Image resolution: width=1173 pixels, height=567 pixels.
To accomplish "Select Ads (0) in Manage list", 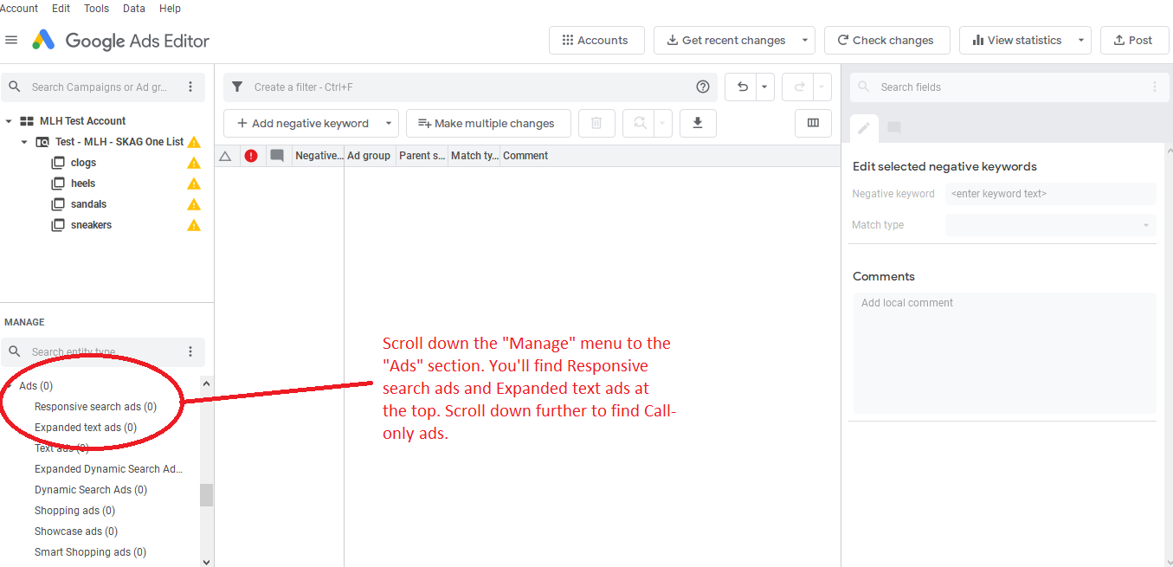I will pos(36,386).
